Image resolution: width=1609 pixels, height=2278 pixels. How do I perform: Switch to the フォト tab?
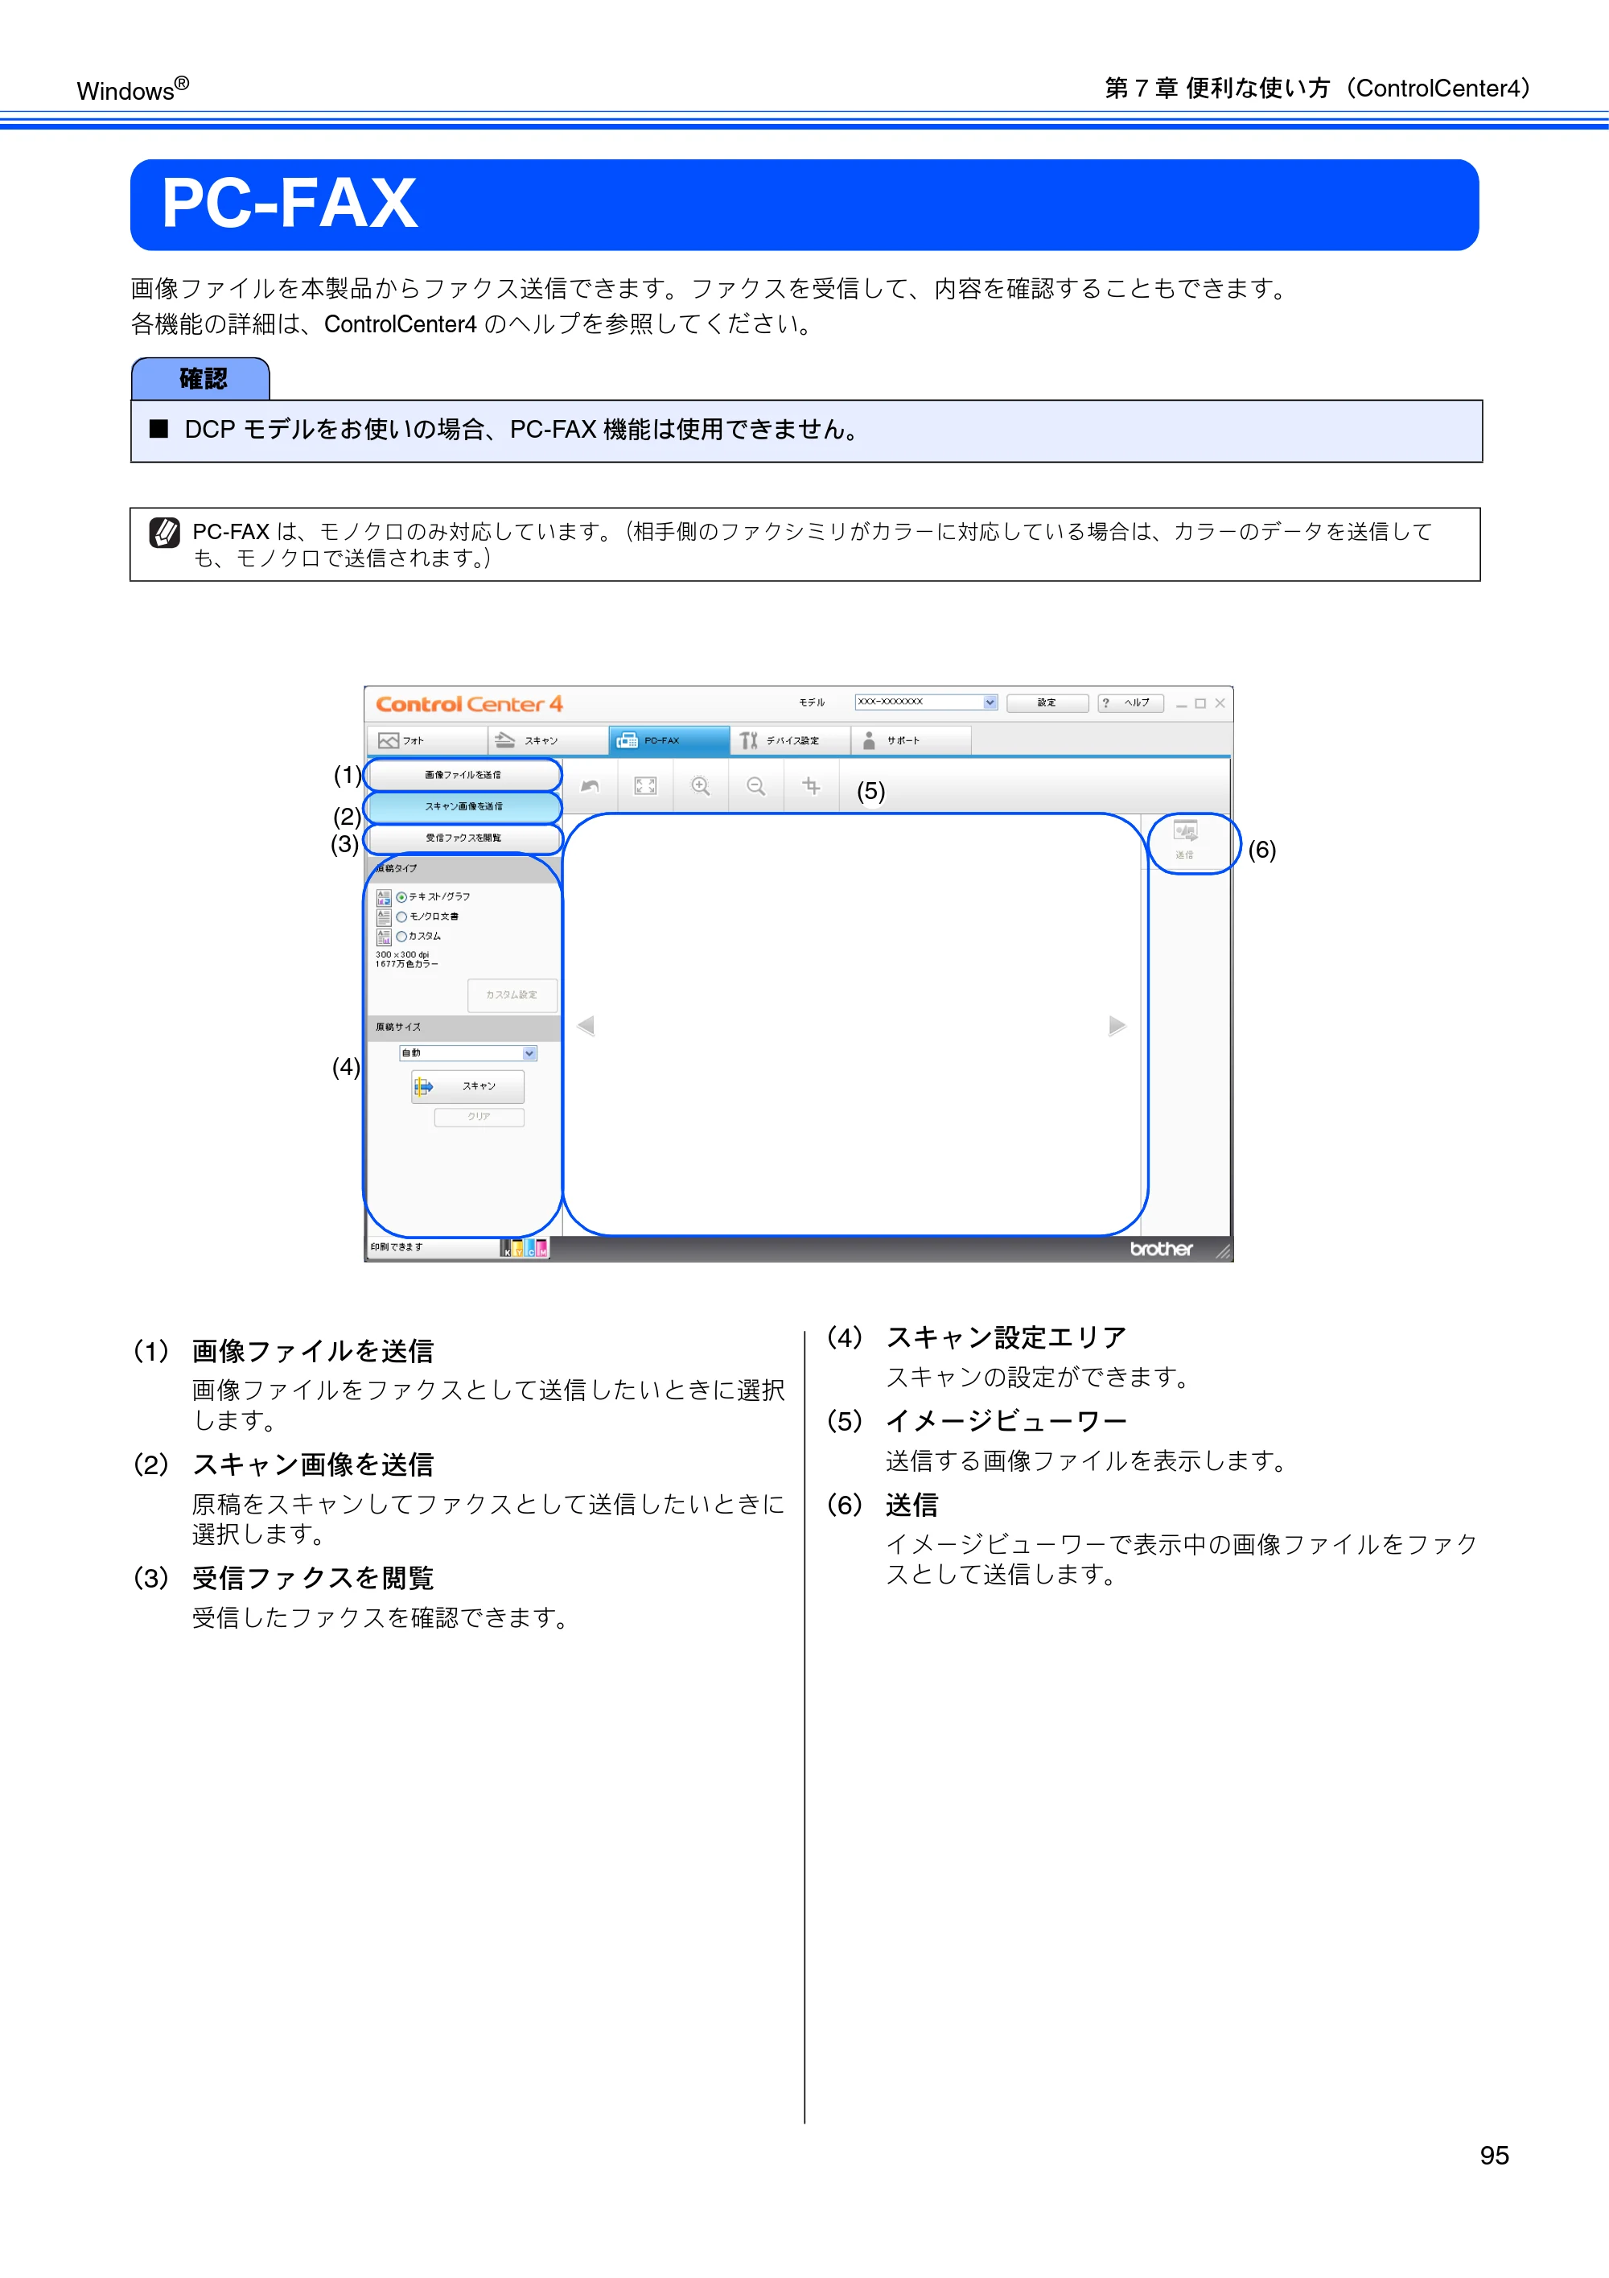427,741
